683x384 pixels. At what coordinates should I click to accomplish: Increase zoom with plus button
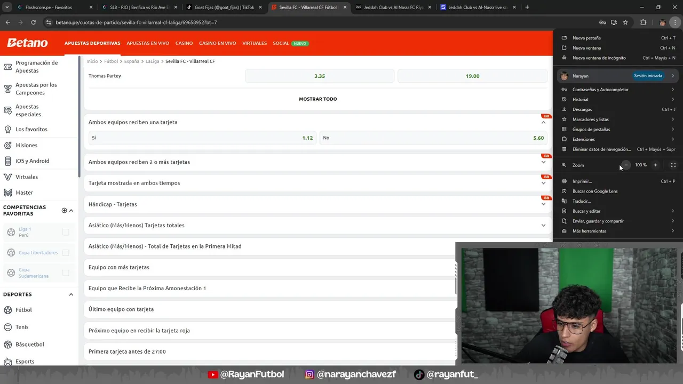tap(656, 165)
